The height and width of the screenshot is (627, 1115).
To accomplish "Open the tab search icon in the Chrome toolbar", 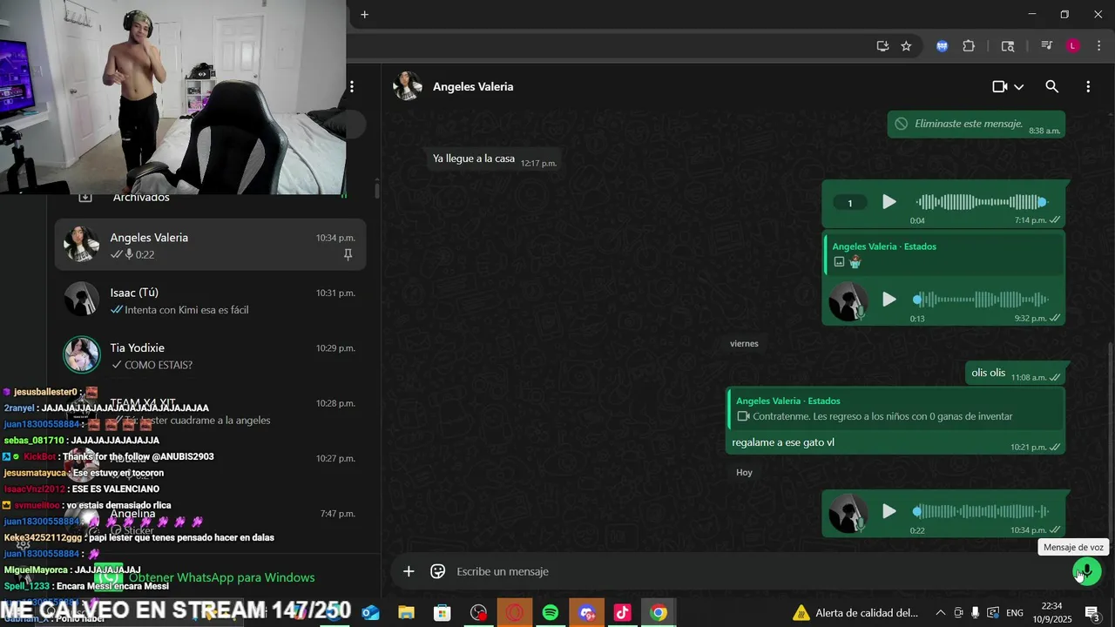I will [1008, 46].
